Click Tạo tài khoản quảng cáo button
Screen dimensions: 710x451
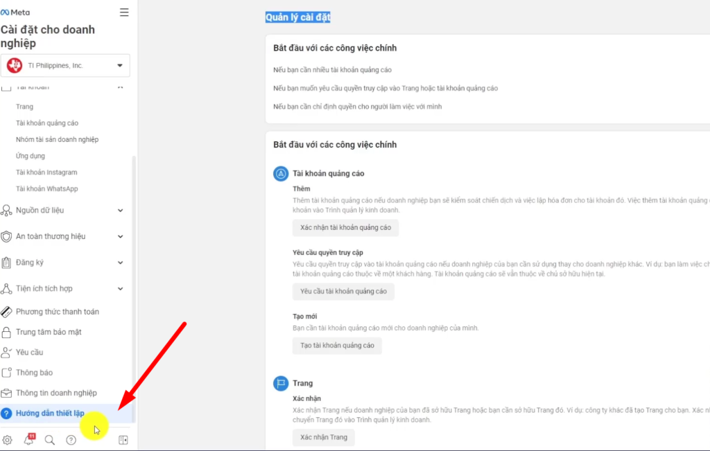(337, 346)
